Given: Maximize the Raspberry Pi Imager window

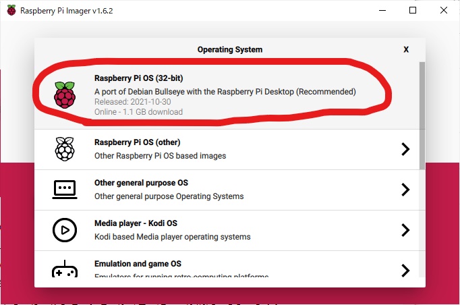Looking at the screenshot, I should [x=413, y=10].
